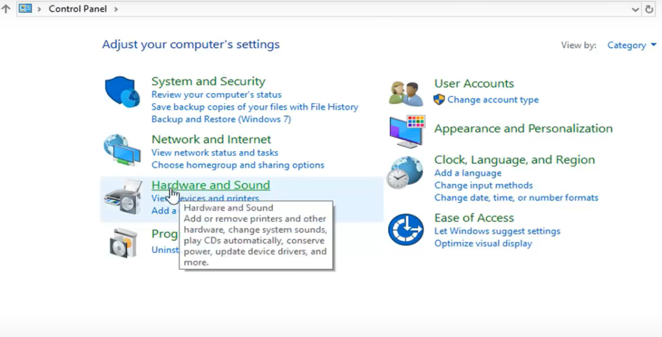Click View network status and tasks
662x337 pixels.
[x=215, y=152]
